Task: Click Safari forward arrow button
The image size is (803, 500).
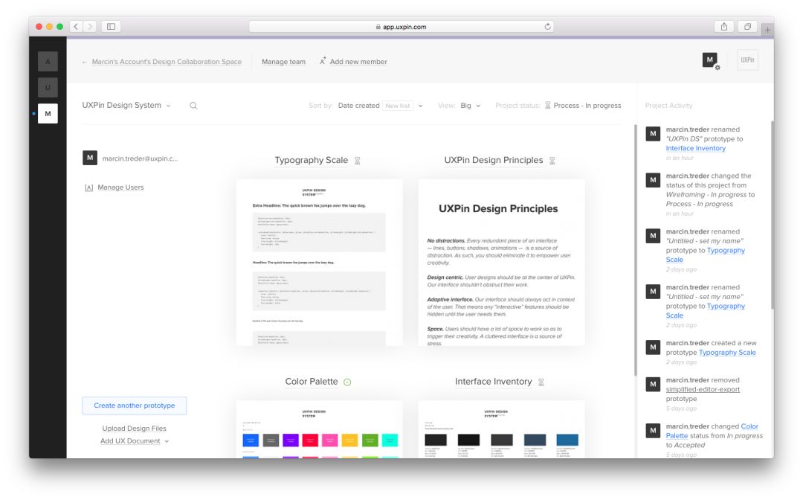Action: point(90,27)
